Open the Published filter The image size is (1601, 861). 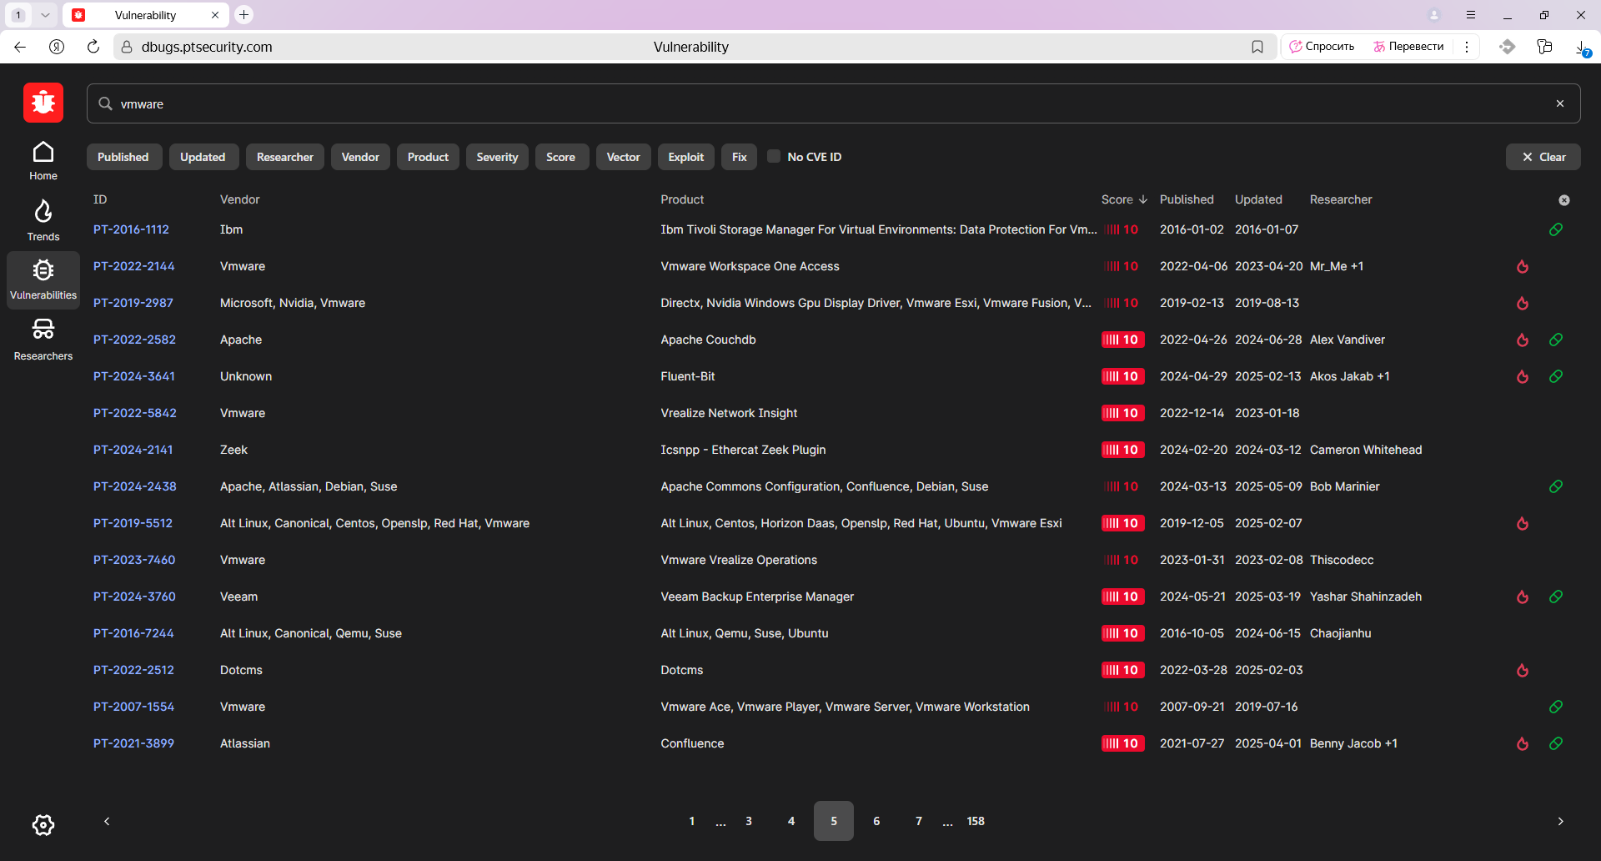click(x=123, y=157)
